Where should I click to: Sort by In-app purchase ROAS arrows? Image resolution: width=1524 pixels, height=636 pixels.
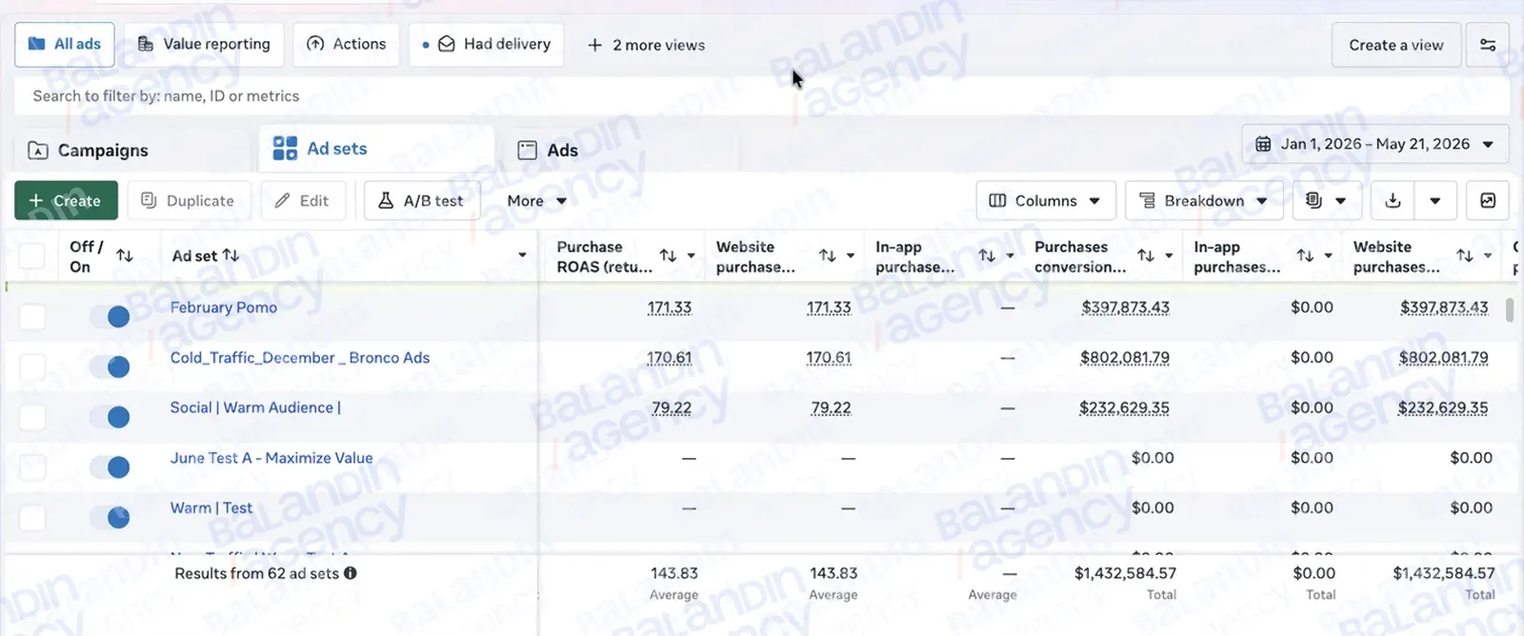tap(987, 255)
